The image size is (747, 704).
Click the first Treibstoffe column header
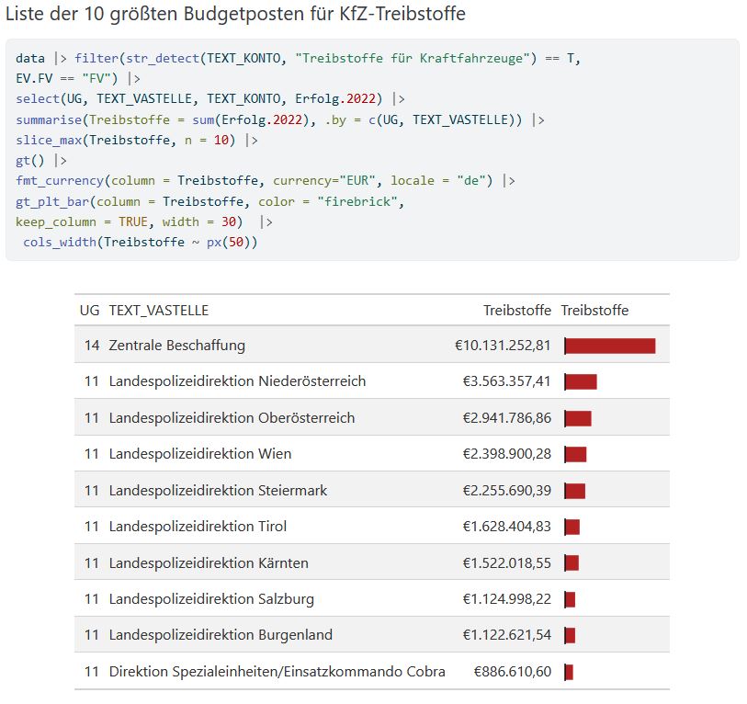517,311
